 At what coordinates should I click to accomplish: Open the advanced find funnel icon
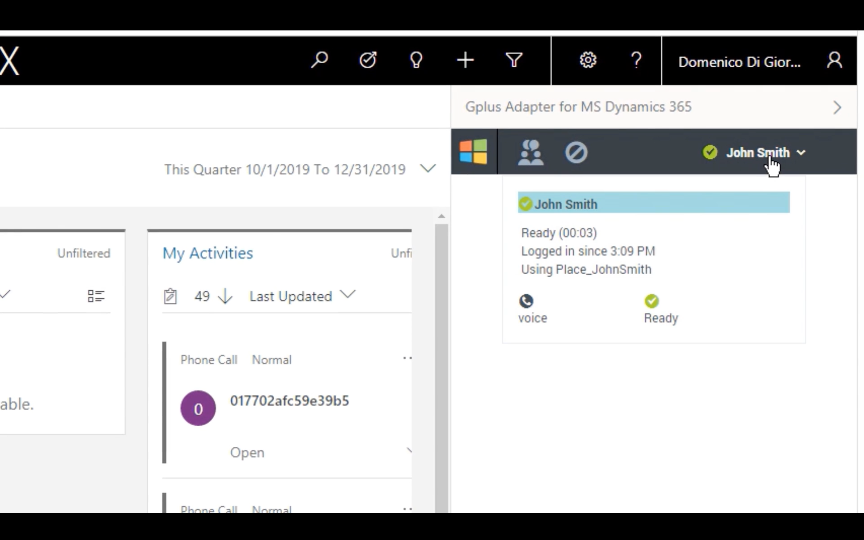[514, 60]
